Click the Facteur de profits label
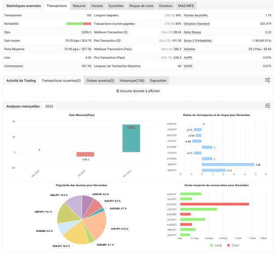This screenshot has height=253, width=275. tap(196, 15)
